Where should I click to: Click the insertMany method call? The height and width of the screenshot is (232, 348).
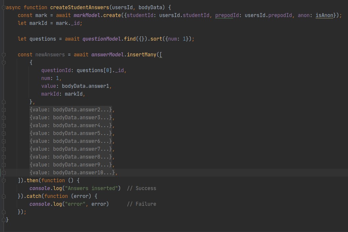tap(142, 55)
